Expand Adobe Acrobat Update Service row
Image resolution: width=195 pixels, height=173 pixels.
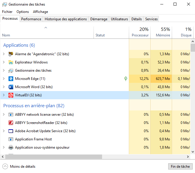point(4,131)
